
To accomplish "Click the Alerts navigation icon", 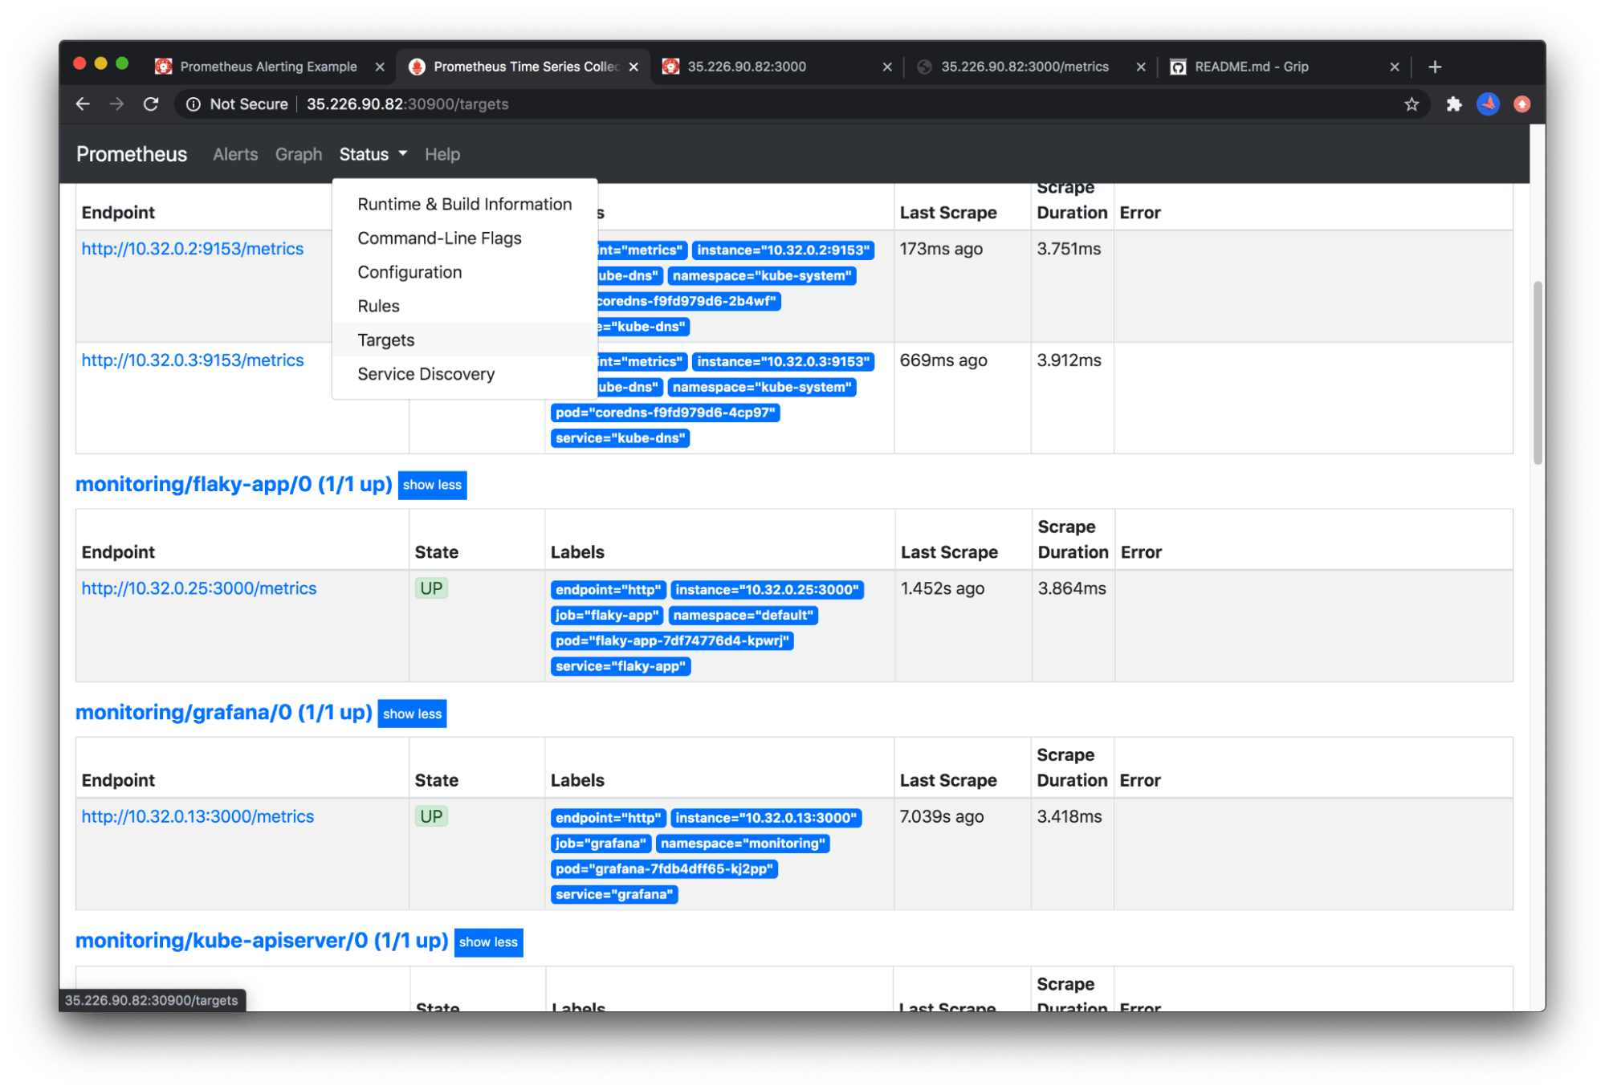I will click(x=234, y=154).
